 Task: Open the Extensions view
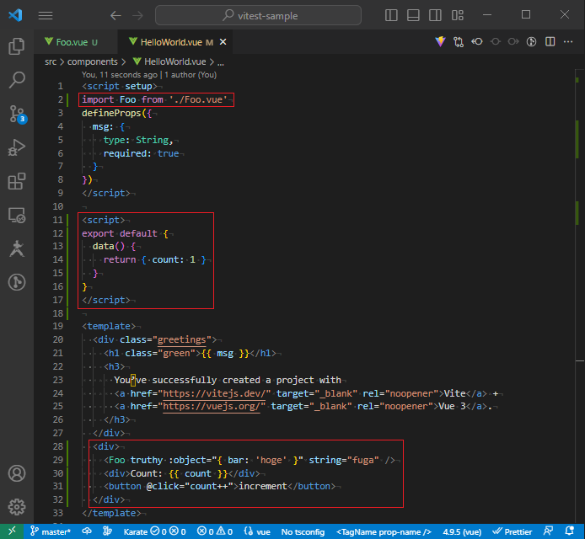click(x=16, y=181)
